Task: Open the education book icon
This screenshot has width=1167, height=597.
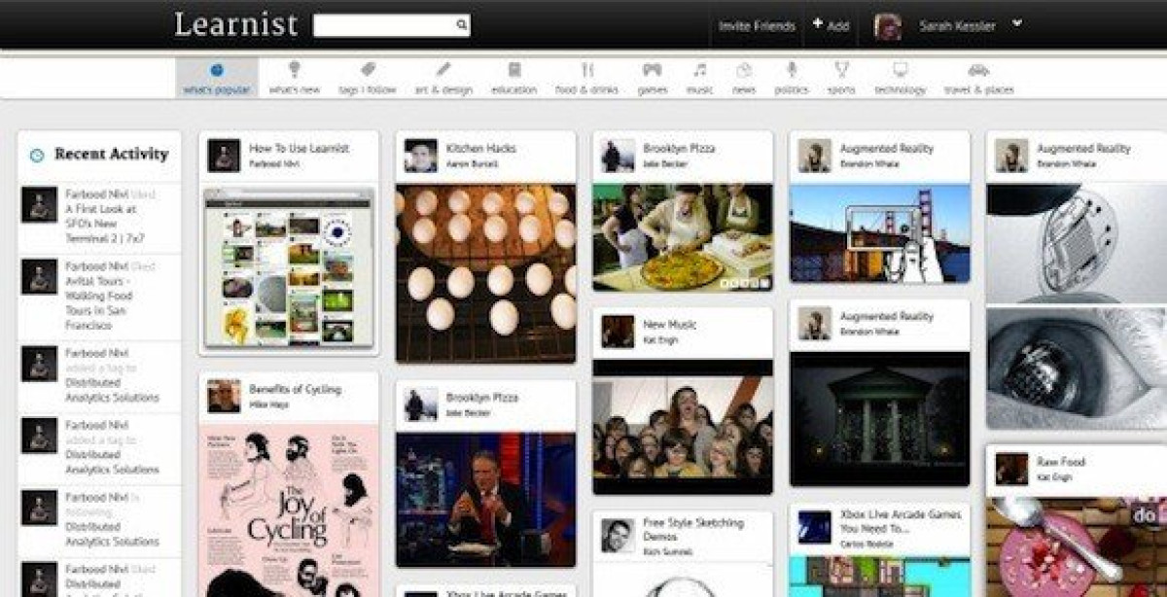Action: click(x=514, y=70)
